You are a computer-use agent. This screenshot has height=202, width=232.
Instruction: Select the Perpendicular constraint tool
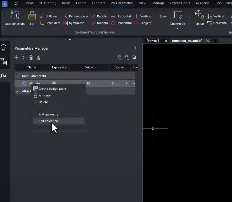(x=76, y=16)
